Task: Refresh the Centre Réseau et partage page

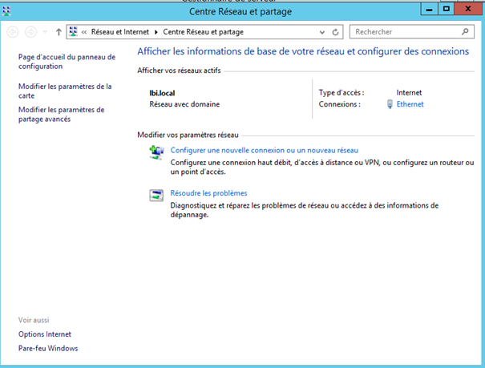Action: [336, 32]
